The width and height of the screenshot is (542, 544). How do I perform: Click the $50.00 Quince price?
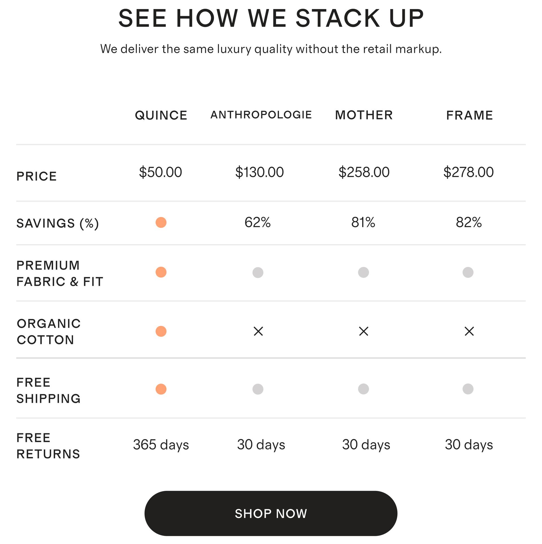160,172
